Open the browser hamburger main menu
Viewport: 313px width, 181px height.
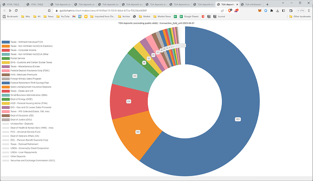pos(309,10)
